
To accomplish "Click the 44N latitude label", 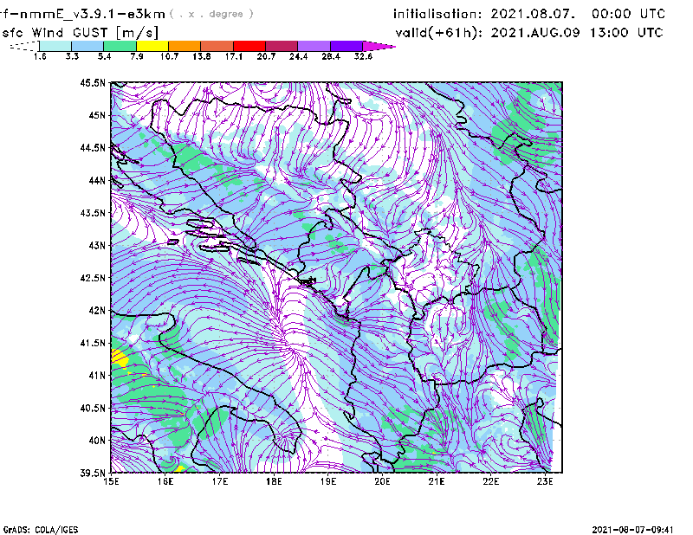I will [x=97, y=180].
